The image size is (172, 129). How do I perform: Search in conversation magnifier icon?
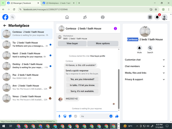click(x=150, y=48)
